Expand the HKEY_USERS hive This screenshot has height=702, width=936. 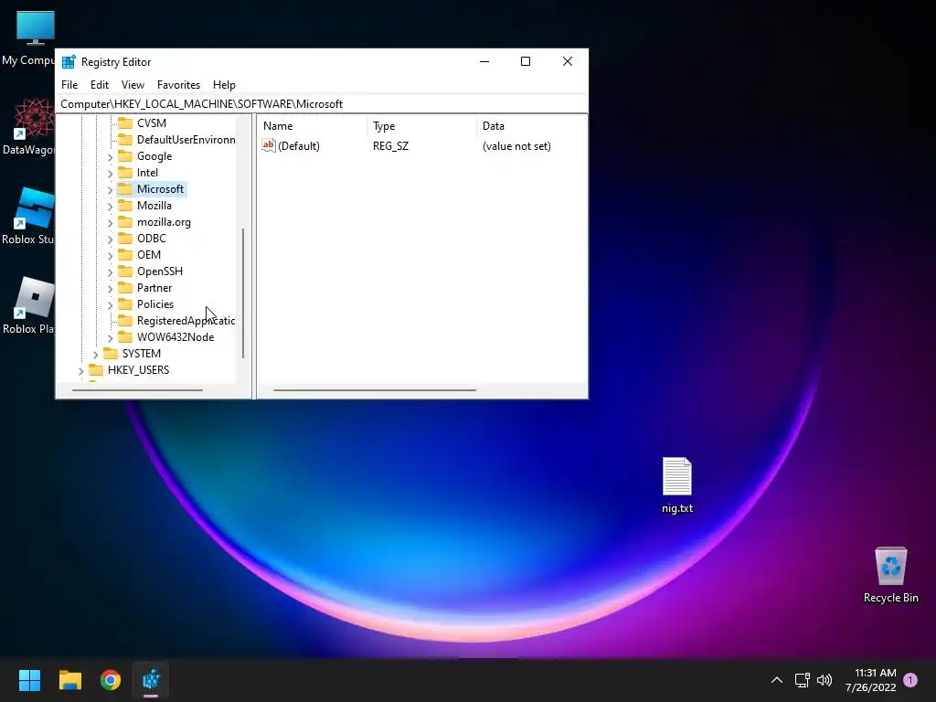pyautogui.click(x=80, y=371)
